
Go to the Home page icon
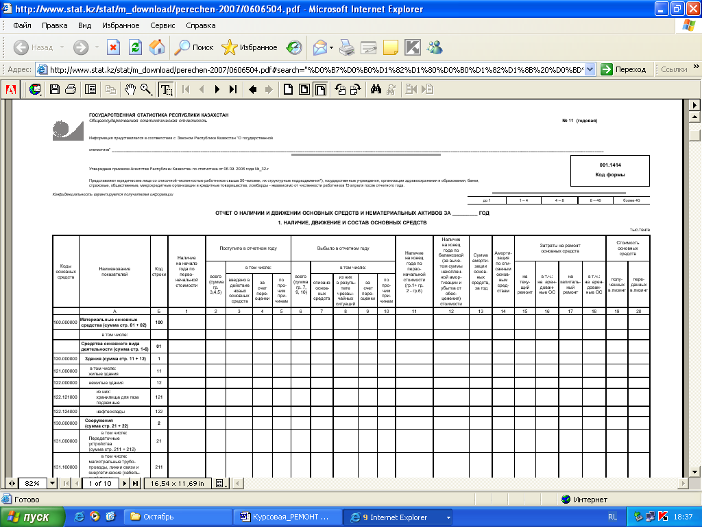[x=157, y=47]
